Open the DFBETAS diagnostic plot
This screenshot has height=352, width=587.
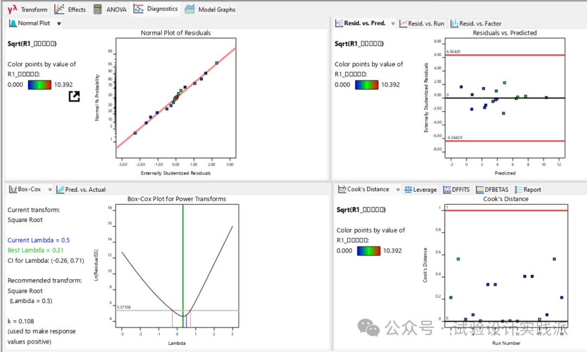click(x=491, y=190)
